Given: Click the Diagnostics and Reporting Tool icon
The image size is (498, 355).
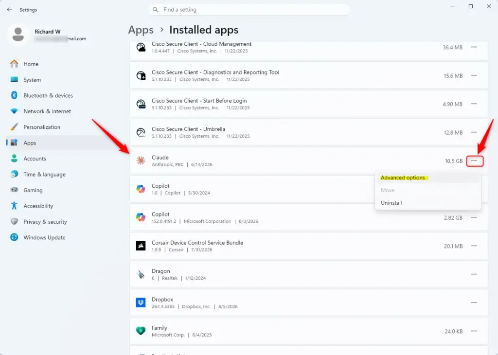Looking at the screenshot, I should 141,76.
